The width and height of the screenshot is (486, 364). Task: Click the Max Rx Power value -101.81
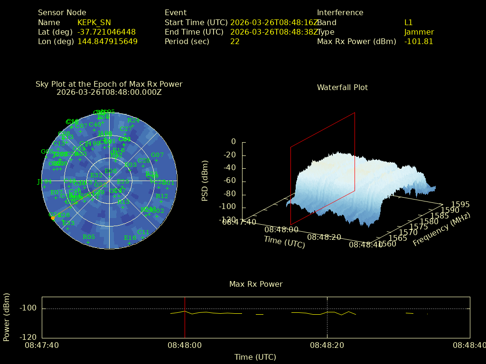click(418, 41)
